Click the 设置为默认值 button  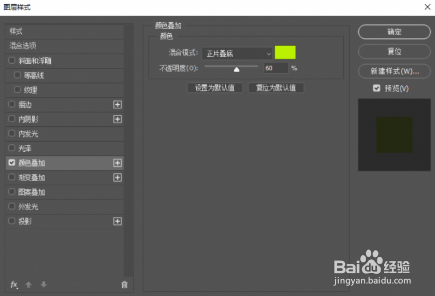[215, 88]
